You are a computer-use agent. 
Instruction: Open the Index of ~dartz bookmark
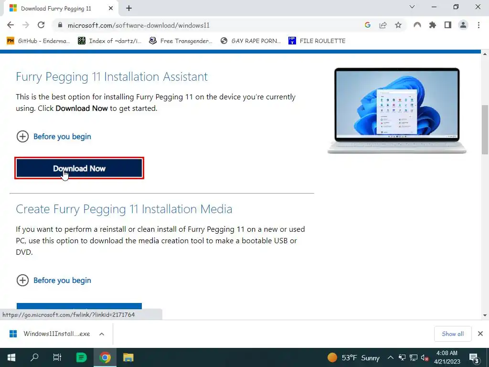(x=109, y=41)
